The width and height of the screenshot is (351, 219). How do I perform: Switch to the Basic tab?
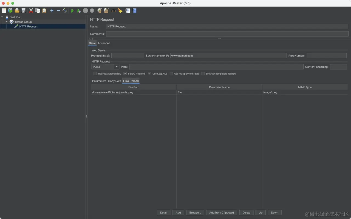click(x=92, y=43)
